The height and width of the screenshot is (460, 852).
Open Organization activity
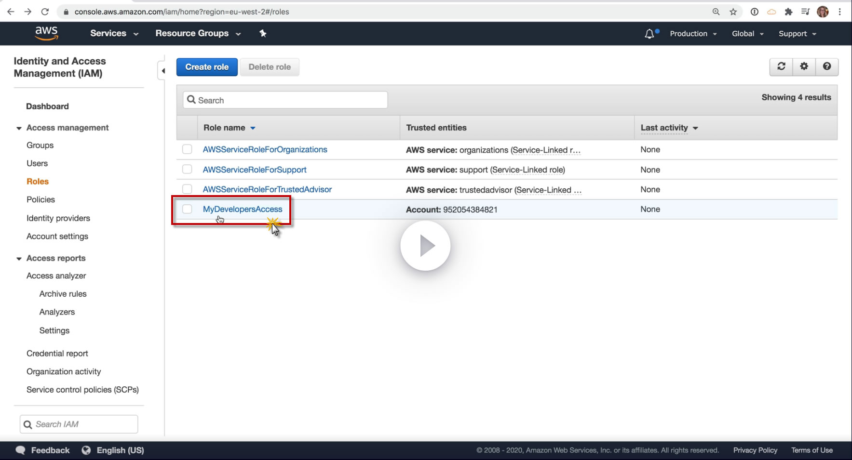click(x=64, y=372)
